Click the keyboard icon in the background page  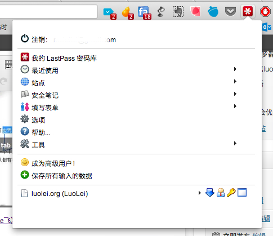point(8,65)
